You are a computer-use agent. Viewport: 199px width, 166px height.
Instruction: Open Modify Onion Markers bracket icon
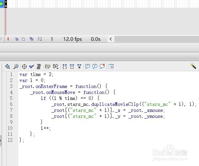coord(40,39)
